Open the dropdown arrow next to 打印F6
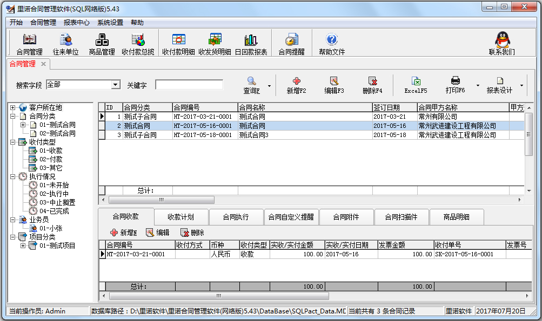This screenshot has height=321, width=542. point(478,85)
